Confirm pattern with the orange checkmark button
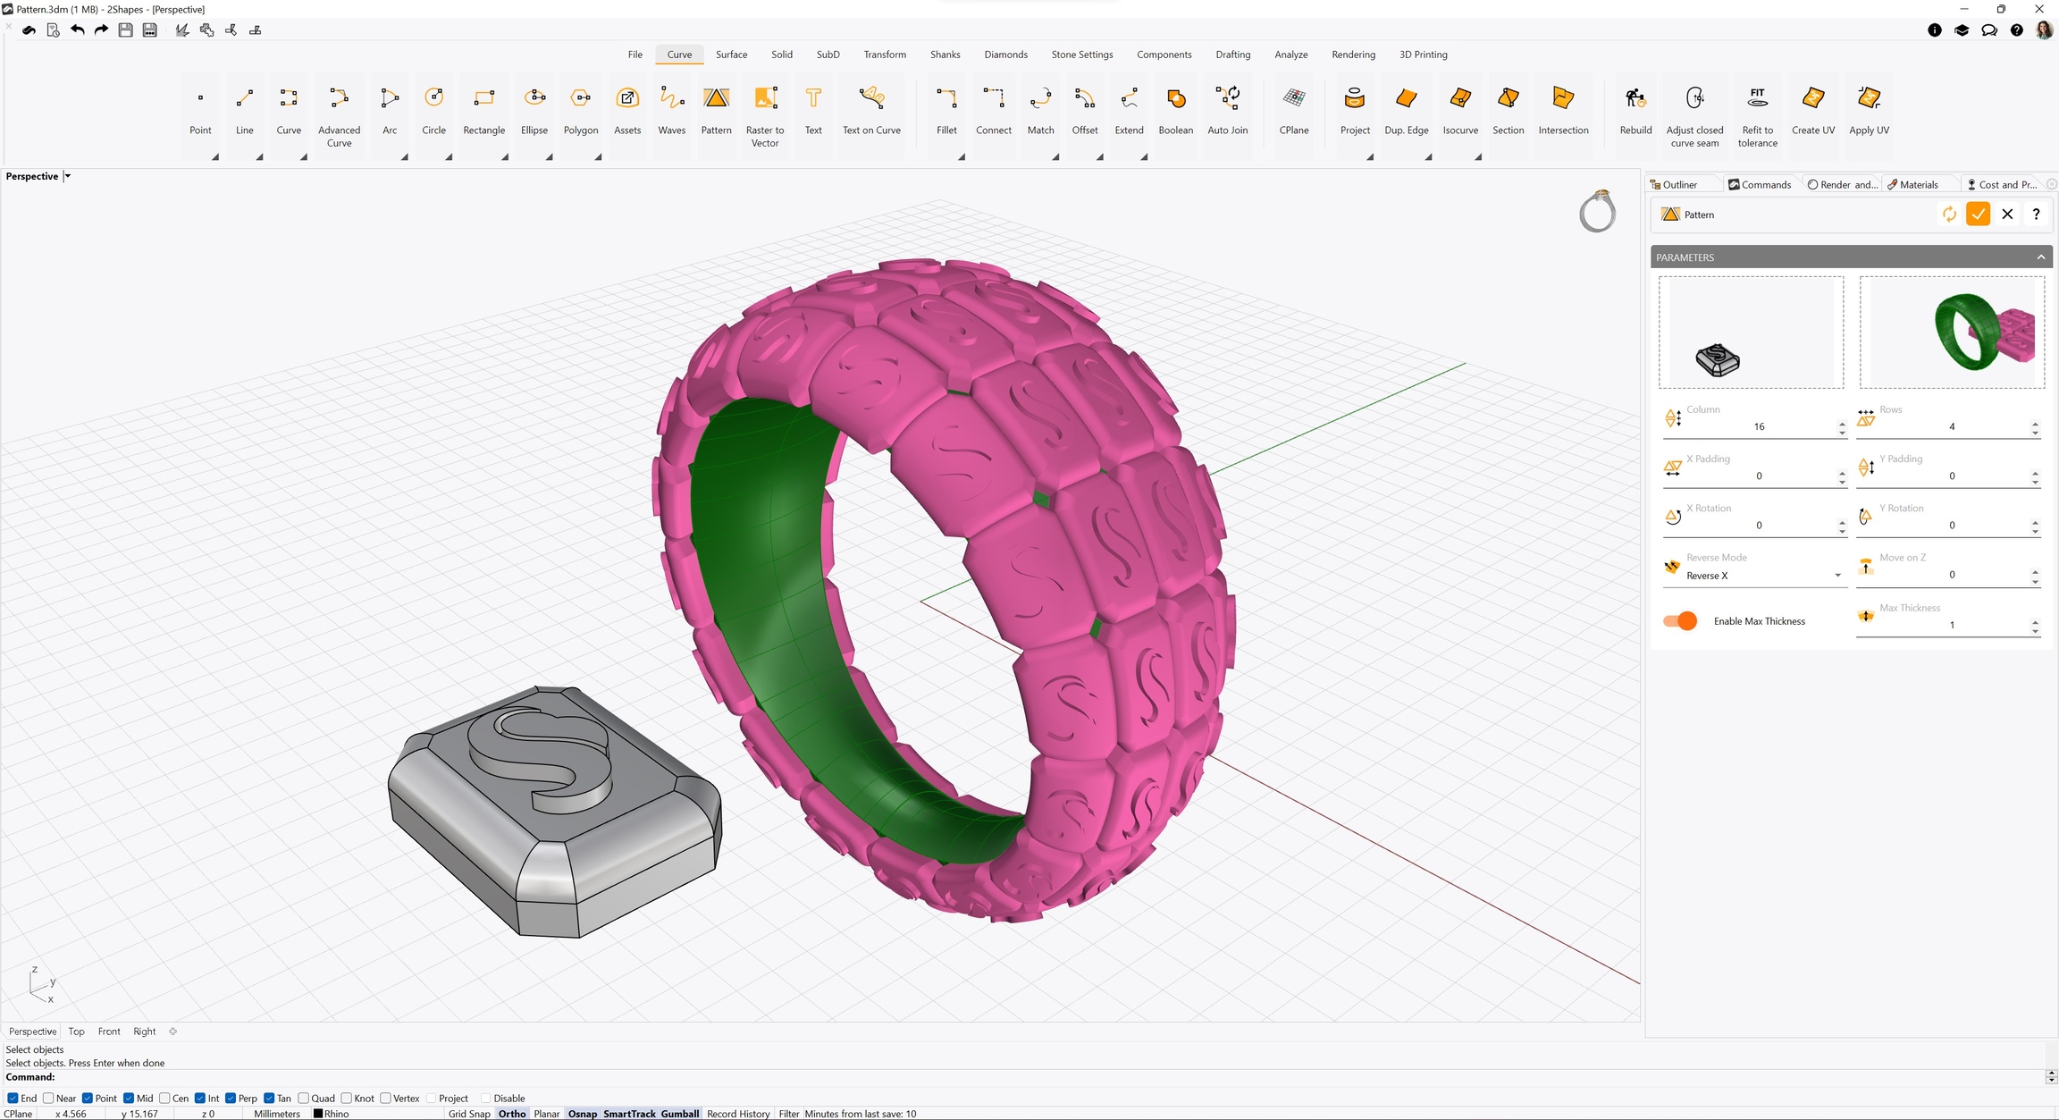 pos(1978,215)
